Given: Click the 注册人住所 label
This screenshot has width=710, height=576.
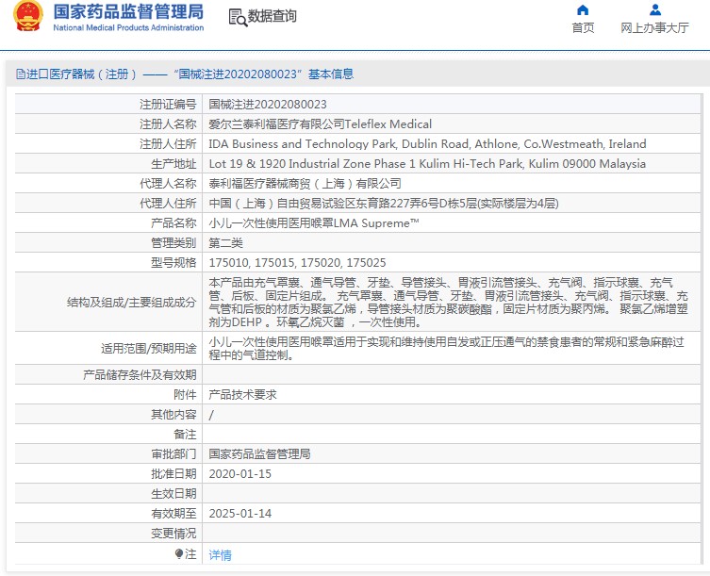Looking at the screenshot, I should click(x=168, y=144).
